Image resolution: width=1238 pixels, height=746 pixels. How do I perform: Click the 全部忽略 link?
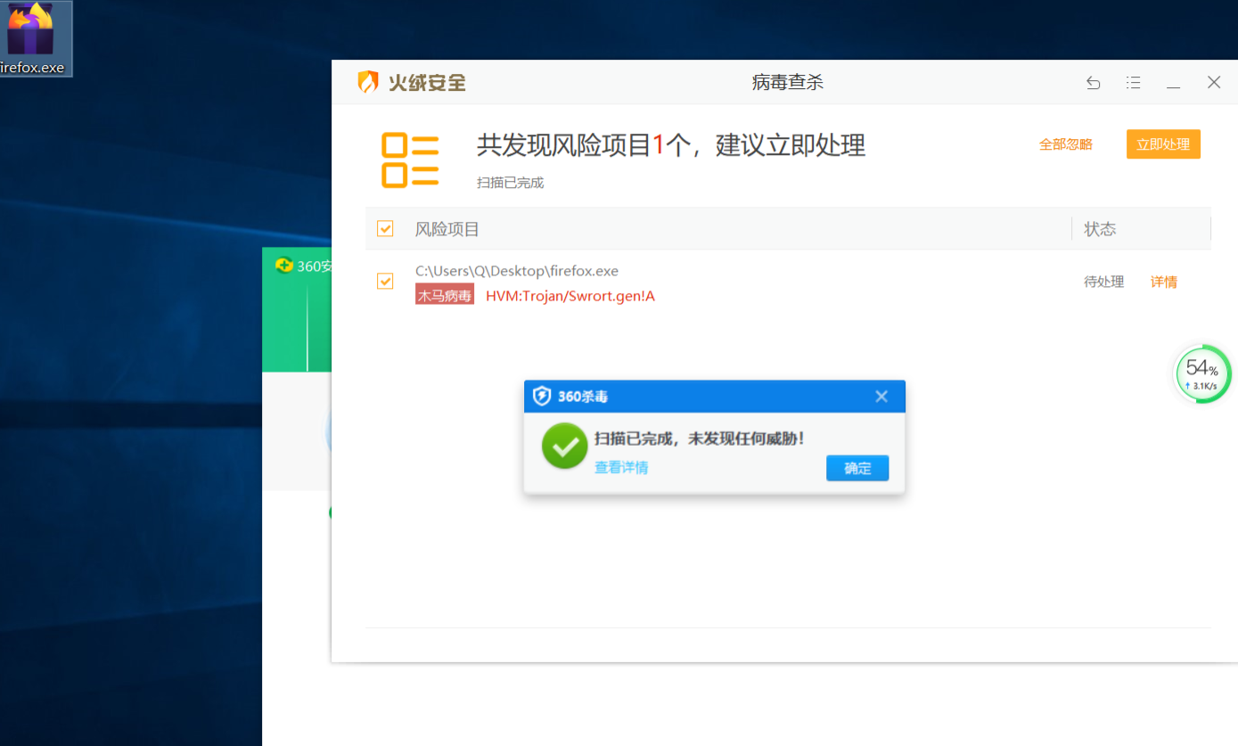pyautogui.click(x=1066, y=143)
